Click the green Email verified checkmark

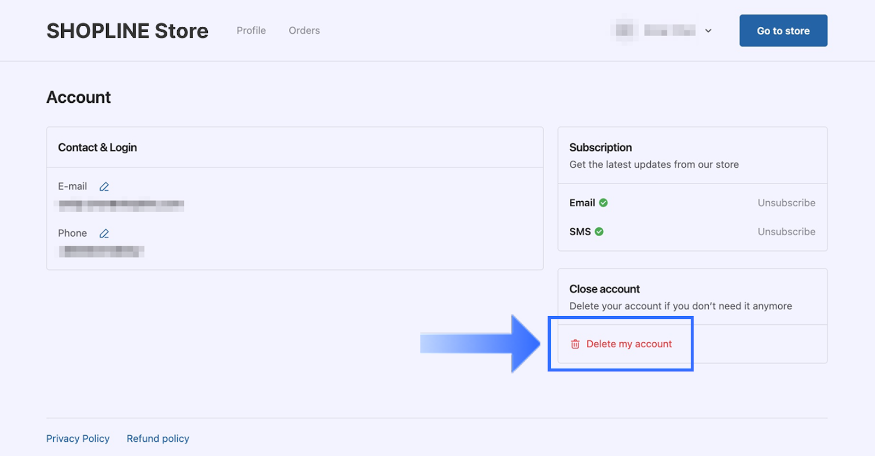pos(603,203)
